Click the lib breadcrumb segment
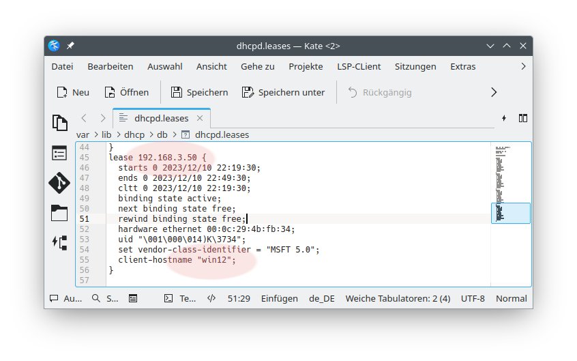 click(x=106, y=135)
